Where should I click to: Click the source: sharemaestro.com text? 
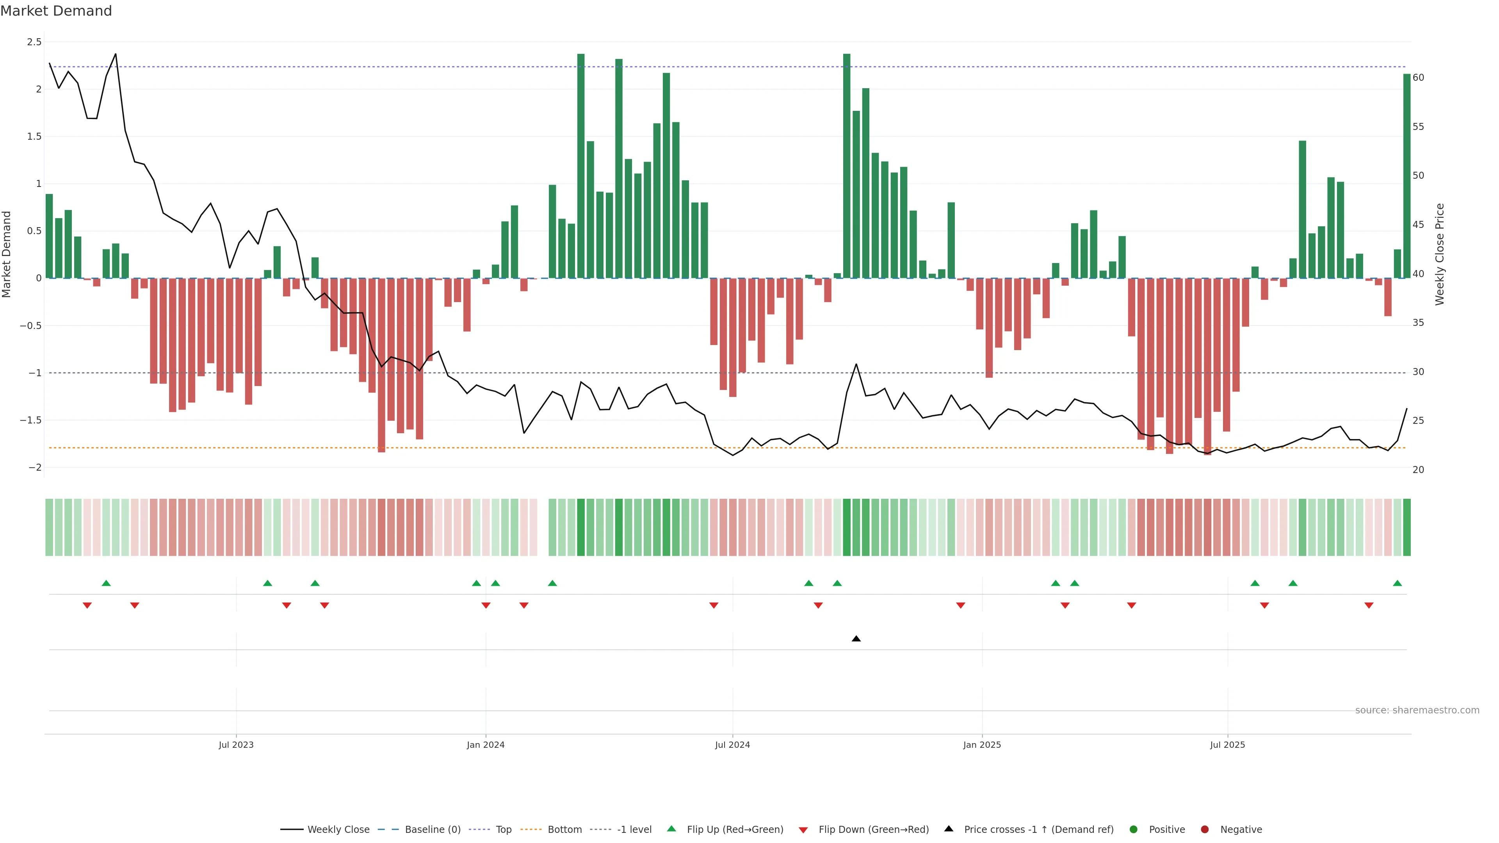[1417, 710]
